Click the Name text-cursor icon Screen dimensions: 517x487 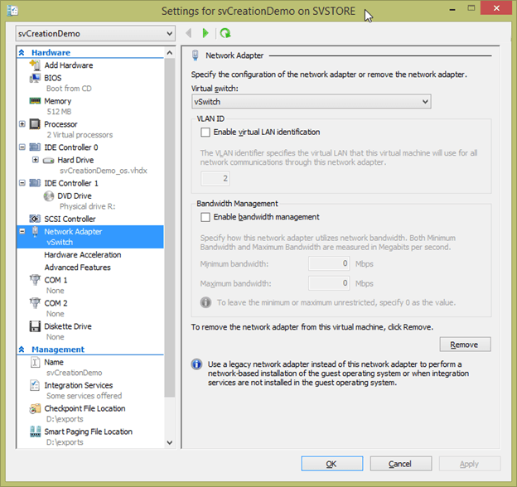click(35, 362)
